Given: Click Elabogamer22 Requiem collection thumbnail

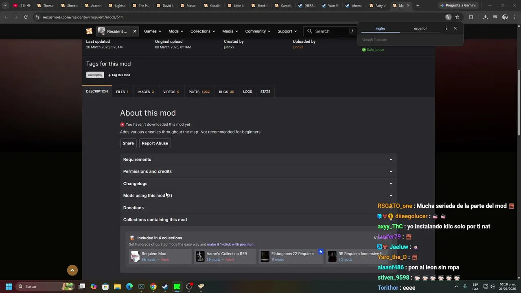Looking at the screenshot, I should [265, 256].
